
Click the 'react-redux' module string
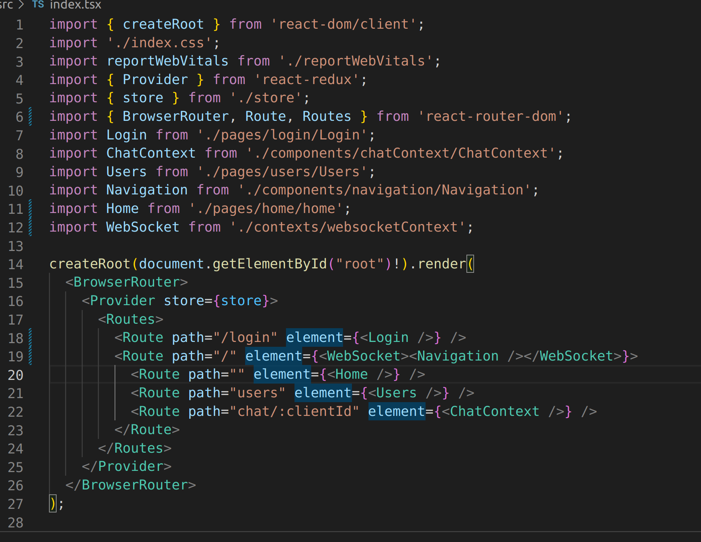pyautogui.click(x=307, y=80)
